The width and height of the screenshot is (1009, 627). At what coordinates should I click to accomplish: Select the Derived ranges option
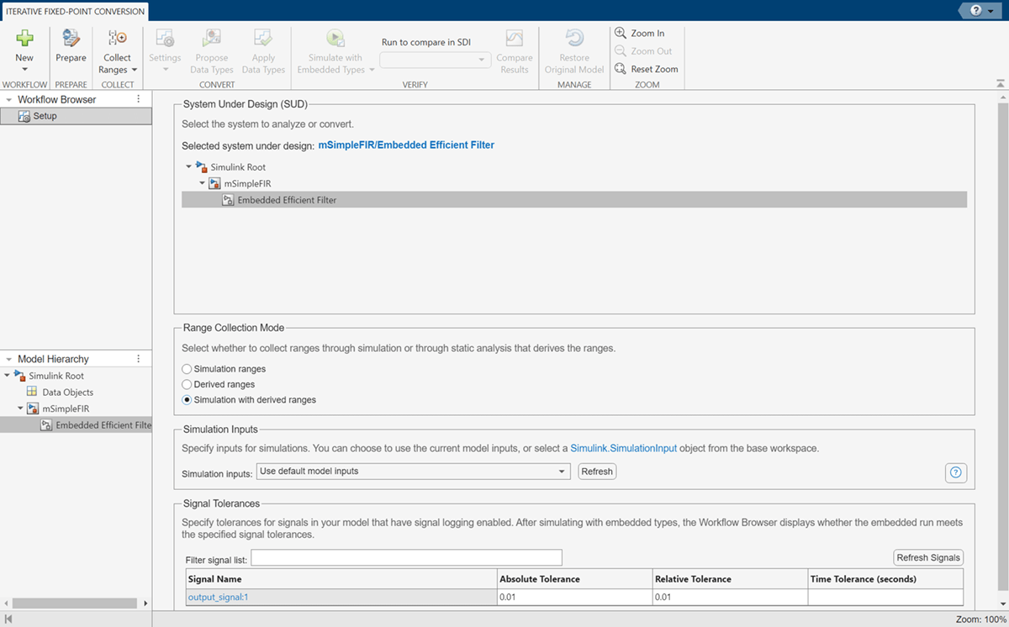(187, 384)
